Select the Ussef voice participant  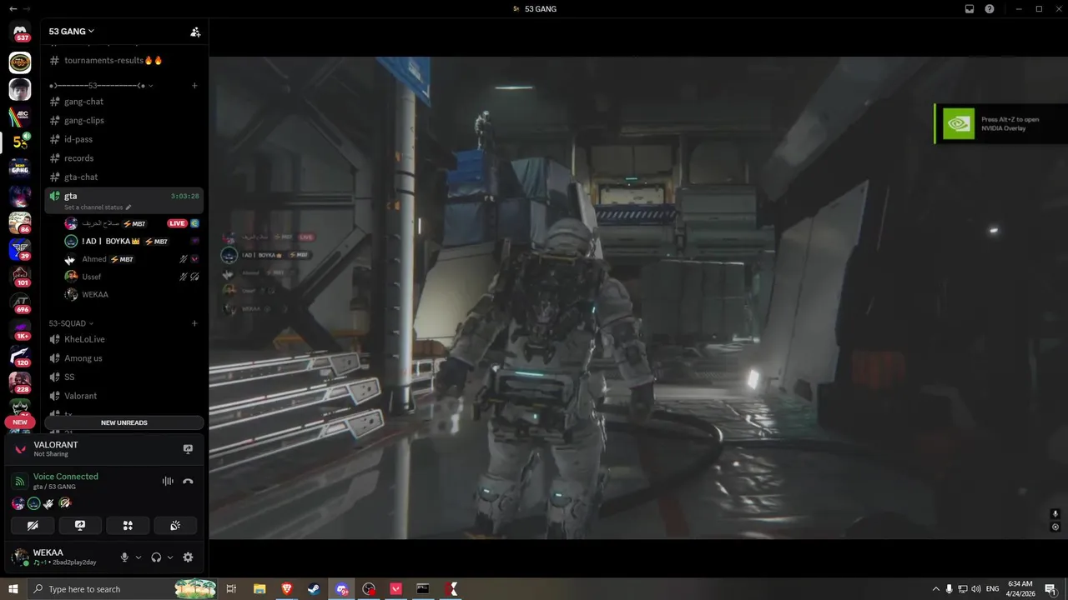point(132,277)
